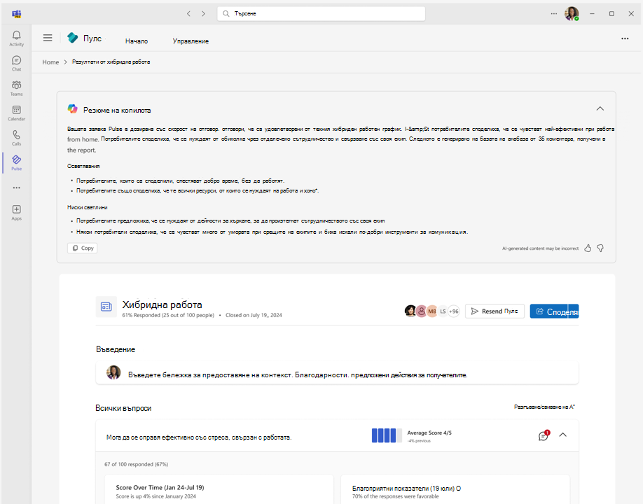Switch to the Управление tab
The height and width of the screenshot is (504, 643).
[x=191, y=41]
